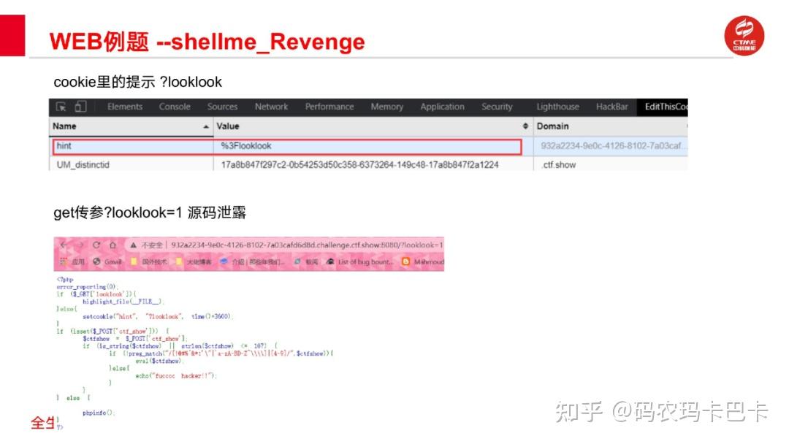Switch to the Console tab

coord(175,107)
